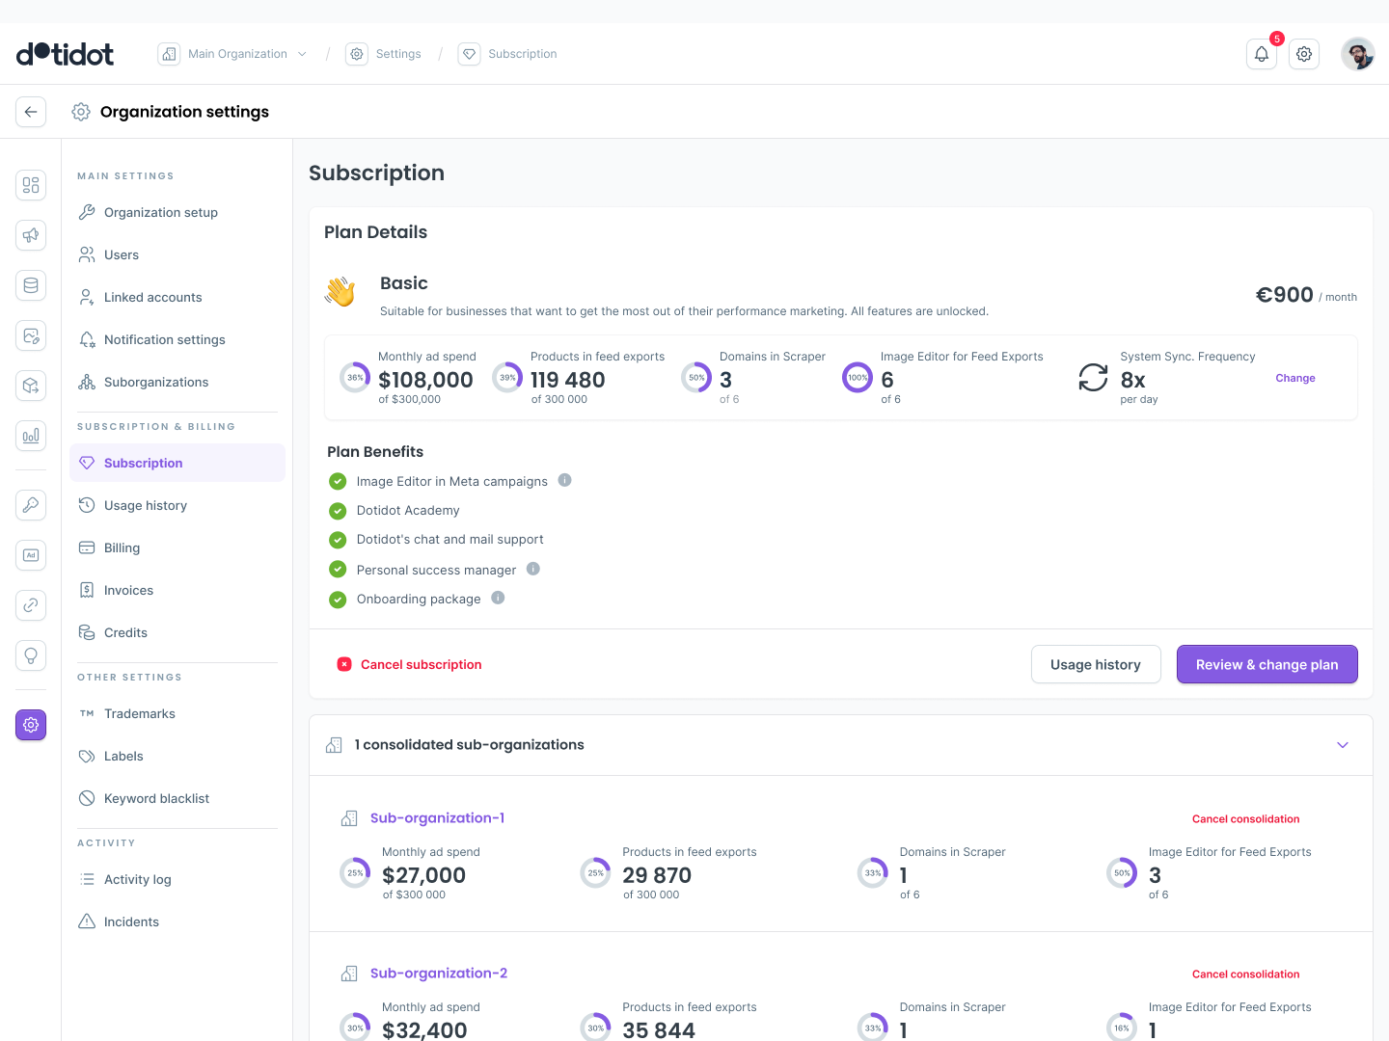Open the top-right settings gear icon
This screenshot has width=1389, height=1041.
(x=1304, y=54)
